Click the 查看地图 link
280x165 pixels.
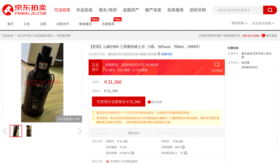(x=167, y=54)
